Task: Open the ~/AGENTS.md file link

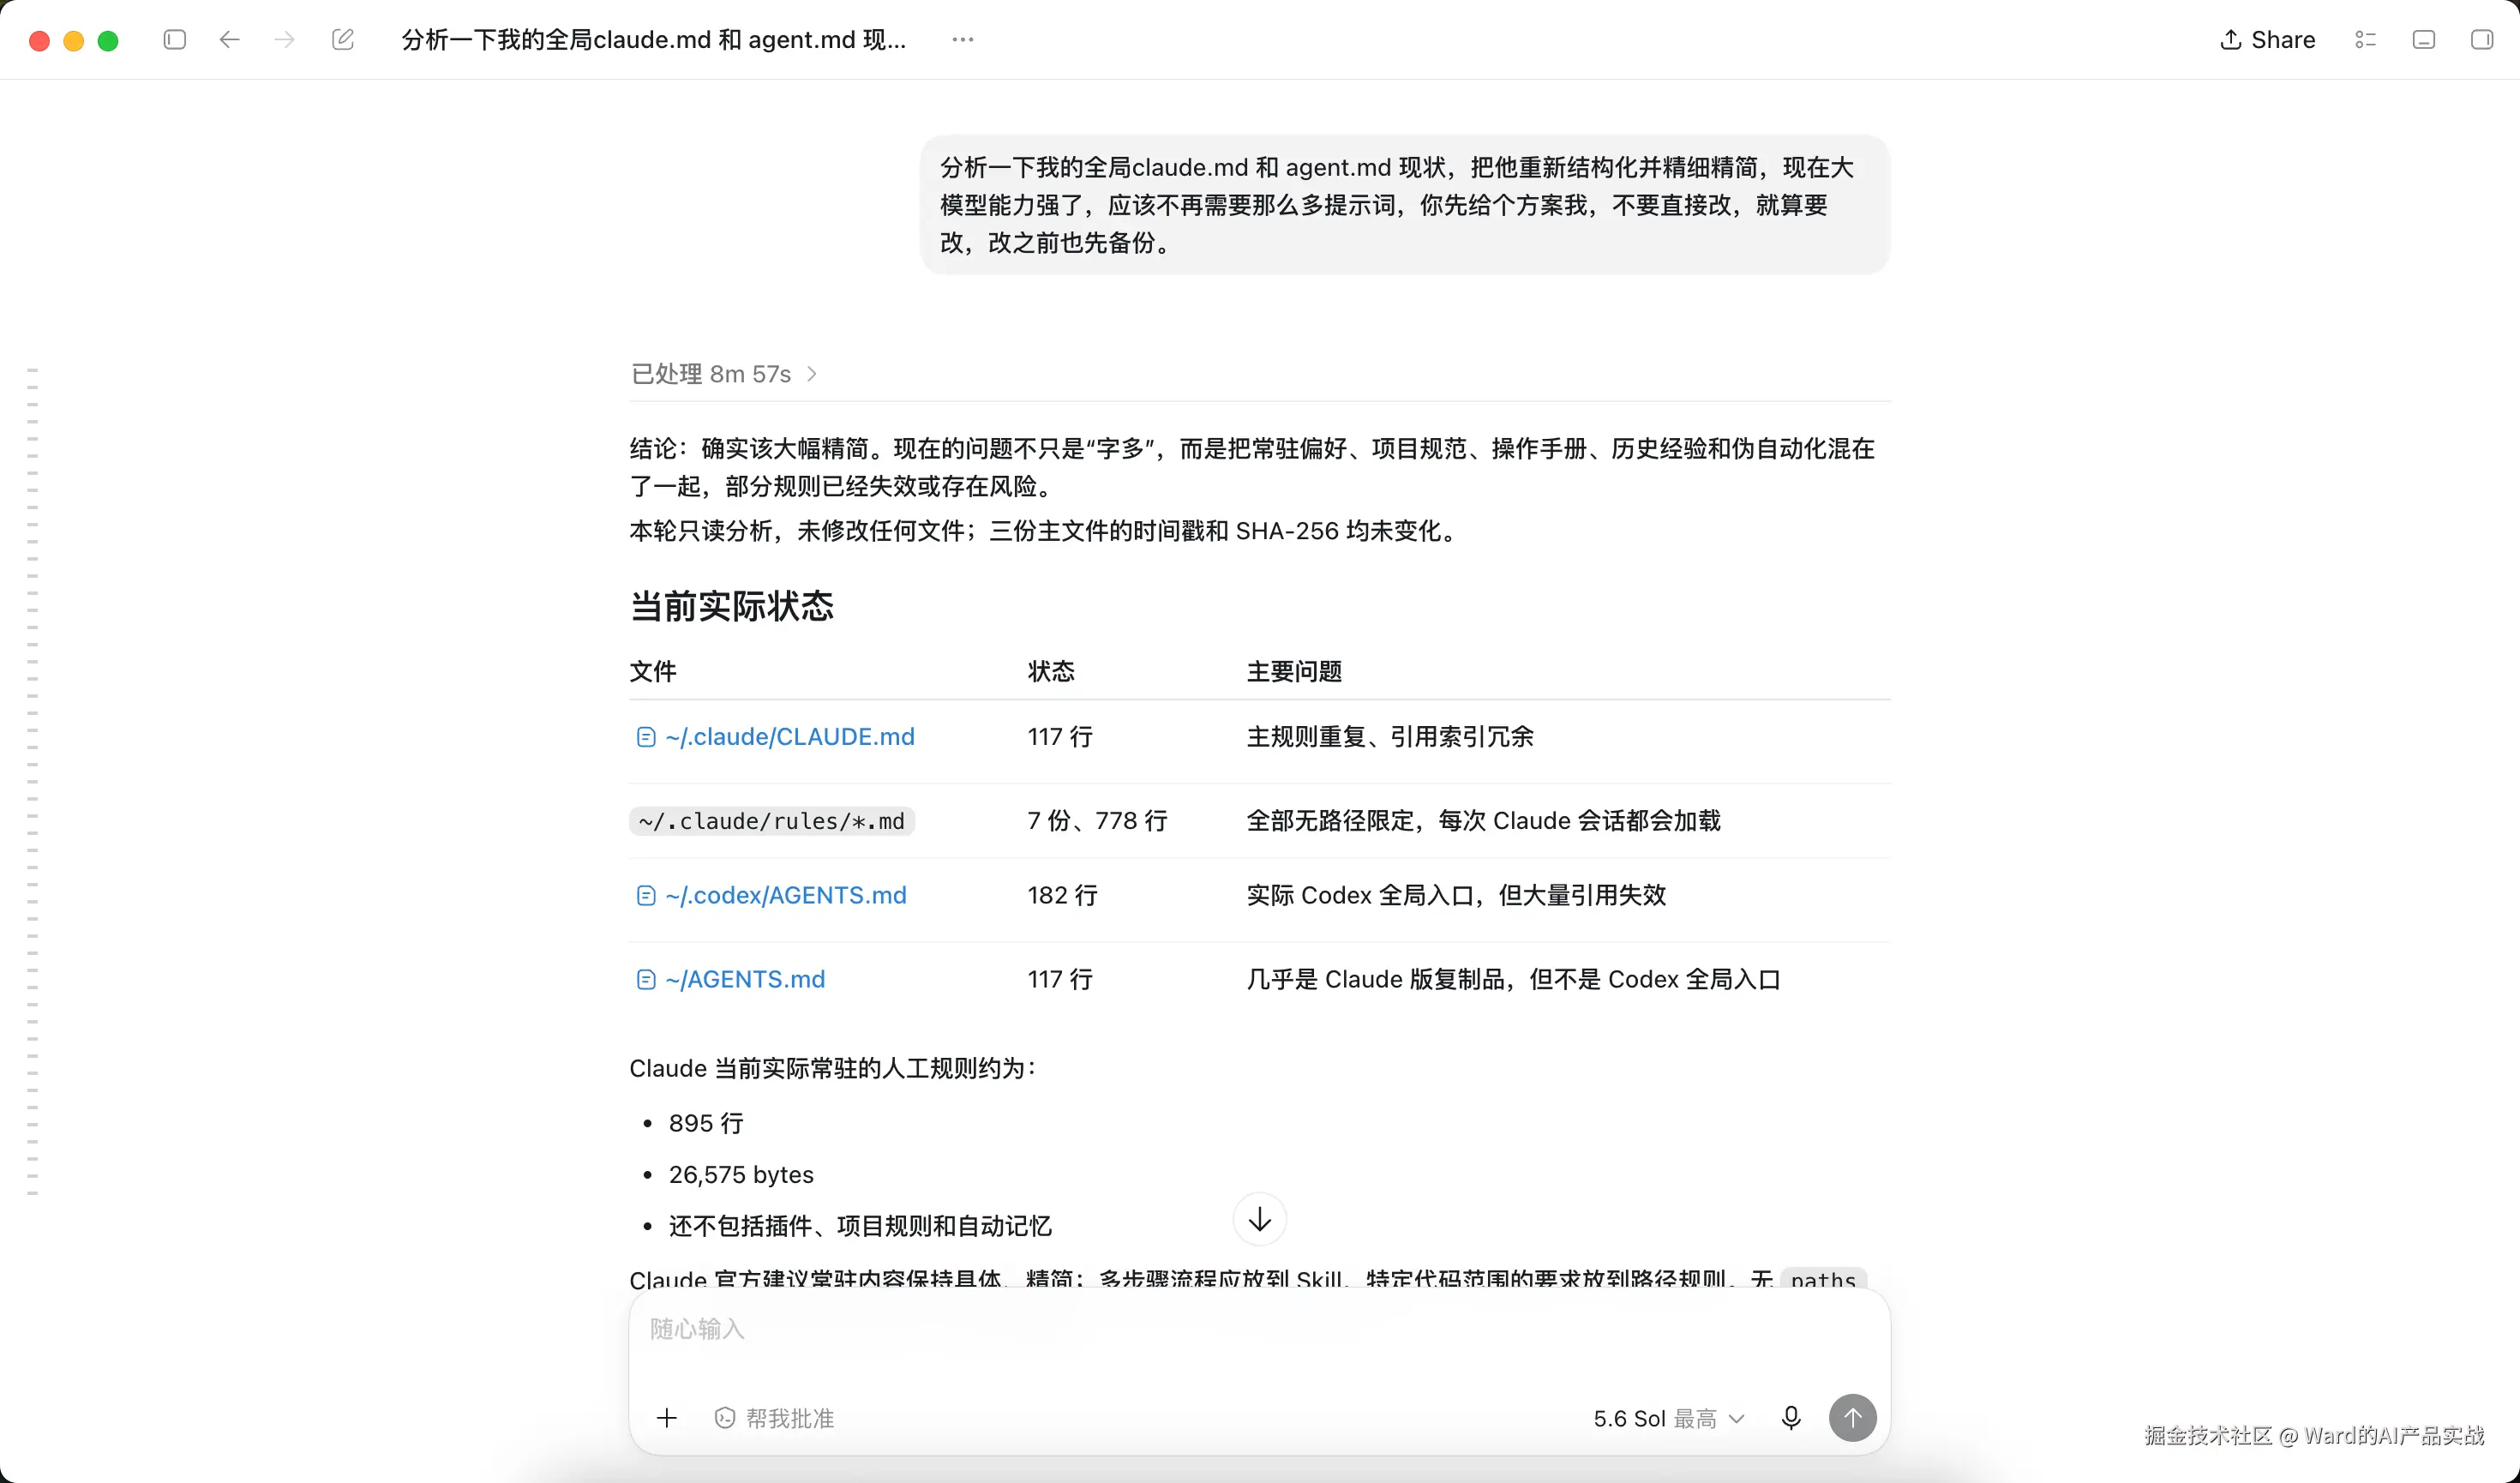Action: (731, 979)
